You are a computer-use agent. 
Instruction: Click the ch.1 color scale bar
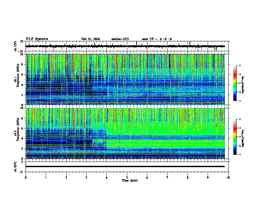(235, 83)
